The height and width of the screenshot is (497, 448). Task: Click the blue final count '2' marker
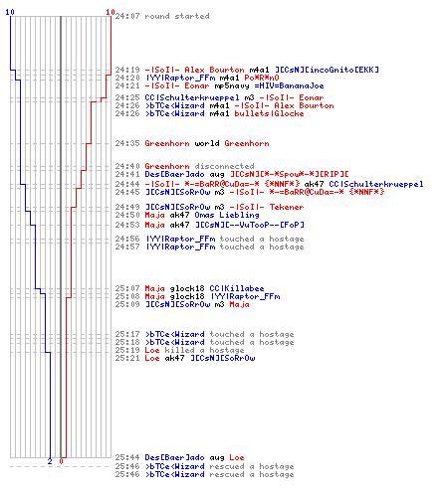(x=50, y=461)
